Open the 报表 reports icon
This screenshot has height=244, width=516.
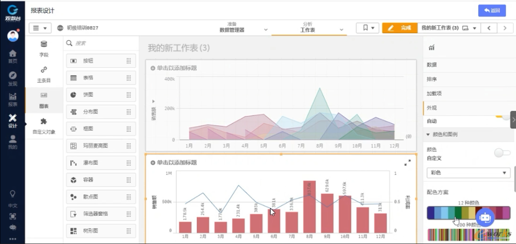tap(12, 99)
